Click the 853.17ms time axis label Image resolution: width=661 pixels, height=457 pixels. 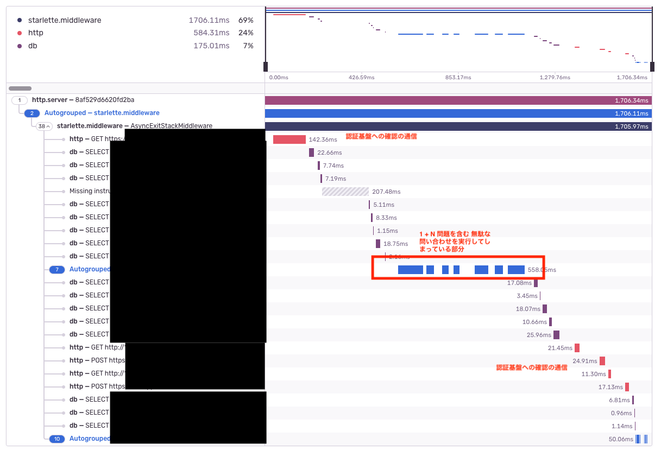tap(458, 78)
